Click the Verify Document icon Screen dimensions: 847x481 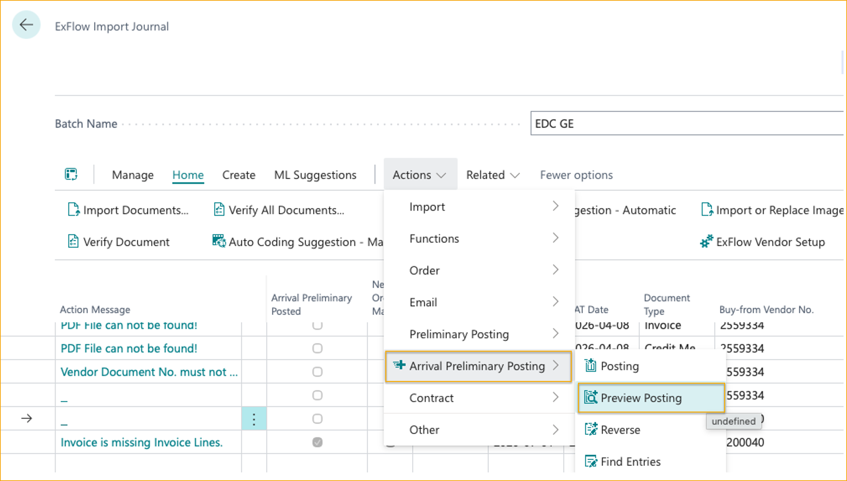click(x=73, y=241)
